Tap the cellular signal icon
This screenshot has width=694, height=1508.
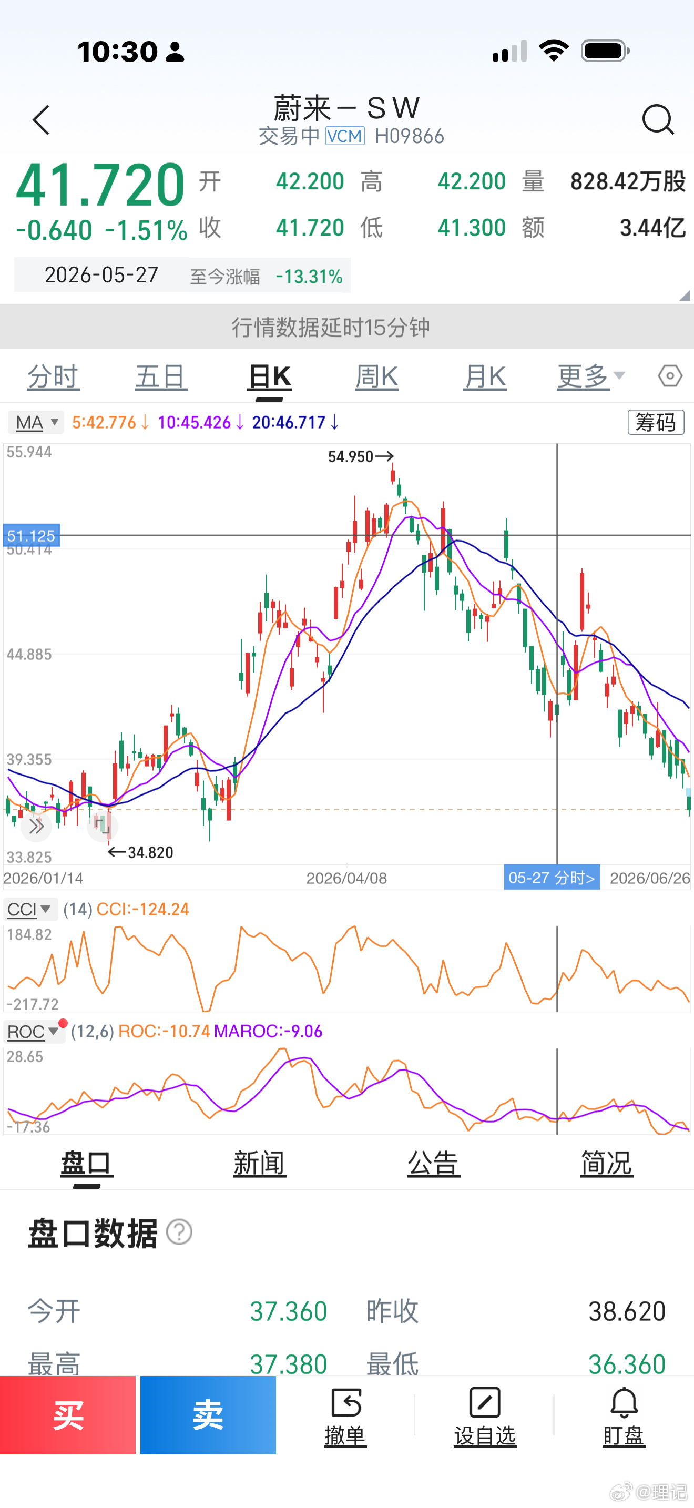[x=509, y=51]
